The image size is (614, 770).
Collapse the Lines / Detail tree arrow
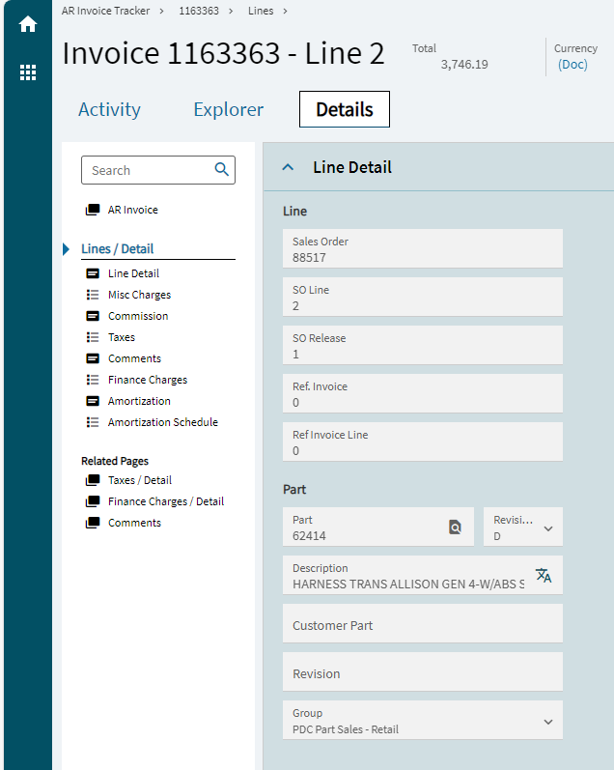tap(66, 249)
